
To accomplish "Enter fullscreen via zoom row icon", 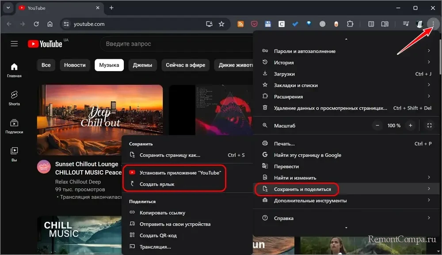I will (429, 126).
